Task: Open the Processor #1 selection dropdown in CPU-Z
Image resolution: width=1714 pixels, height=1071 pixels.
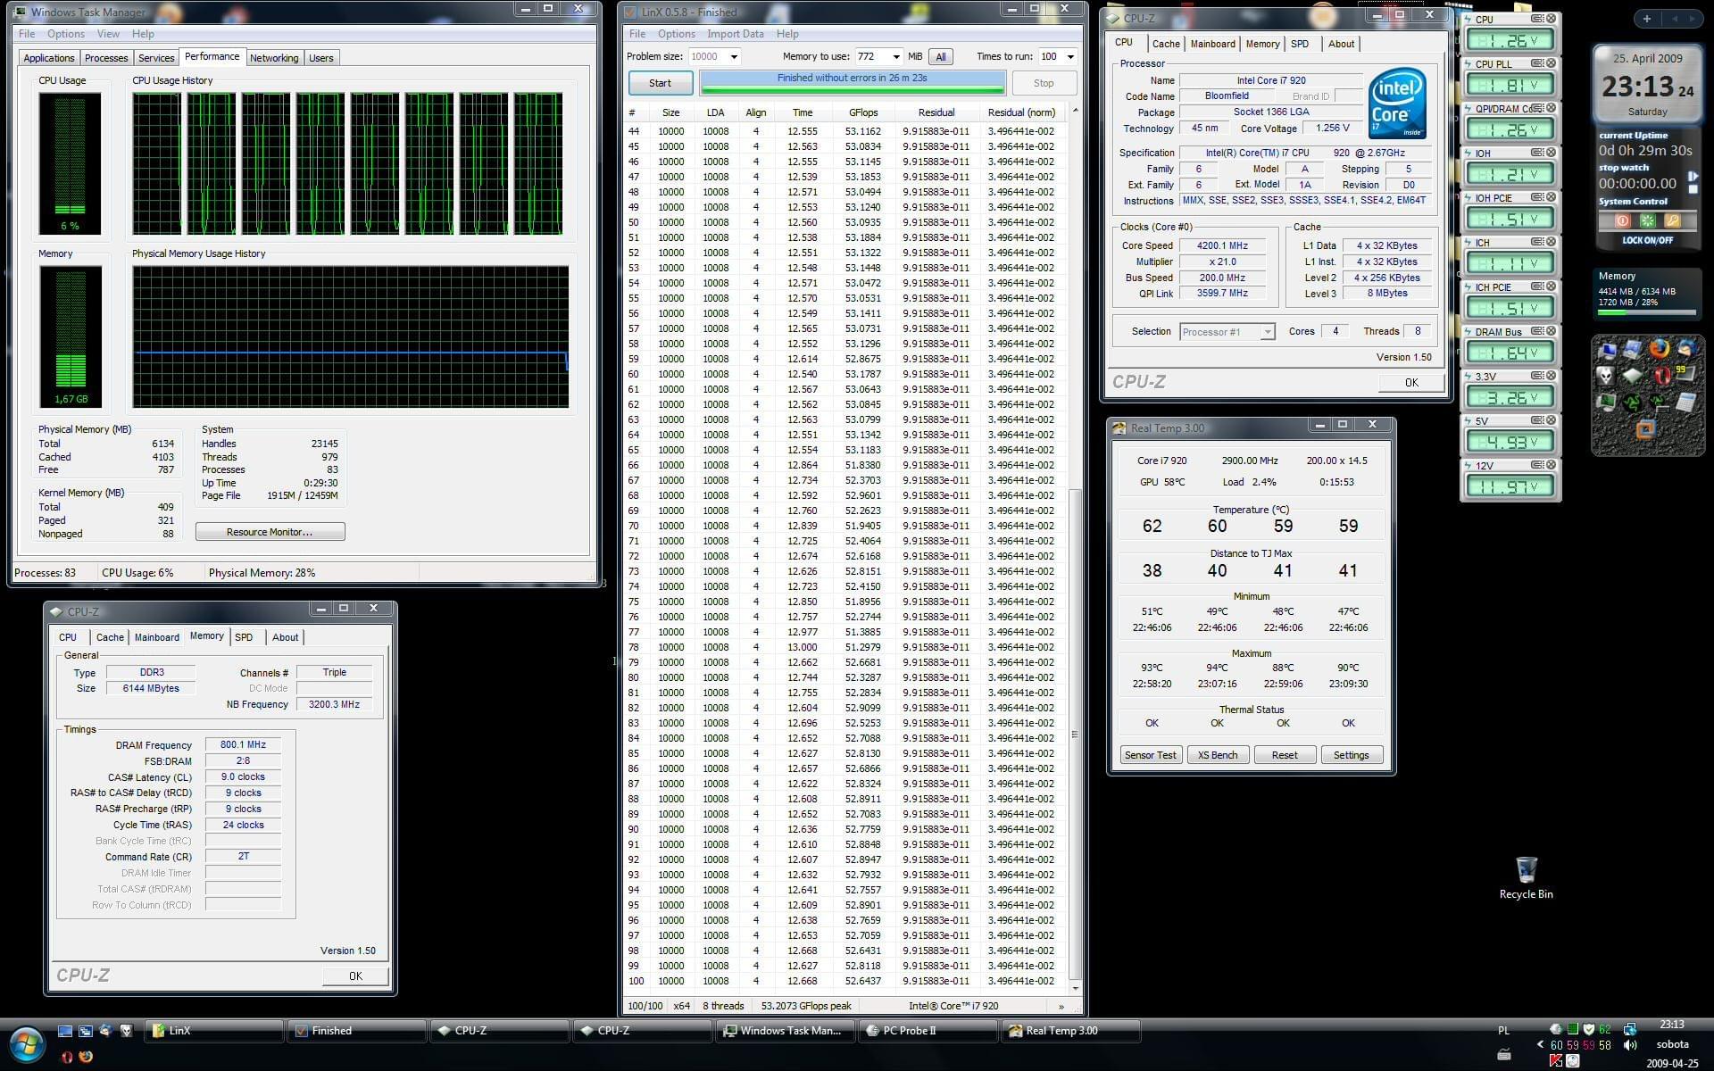Action: (x=1267, y=332)
